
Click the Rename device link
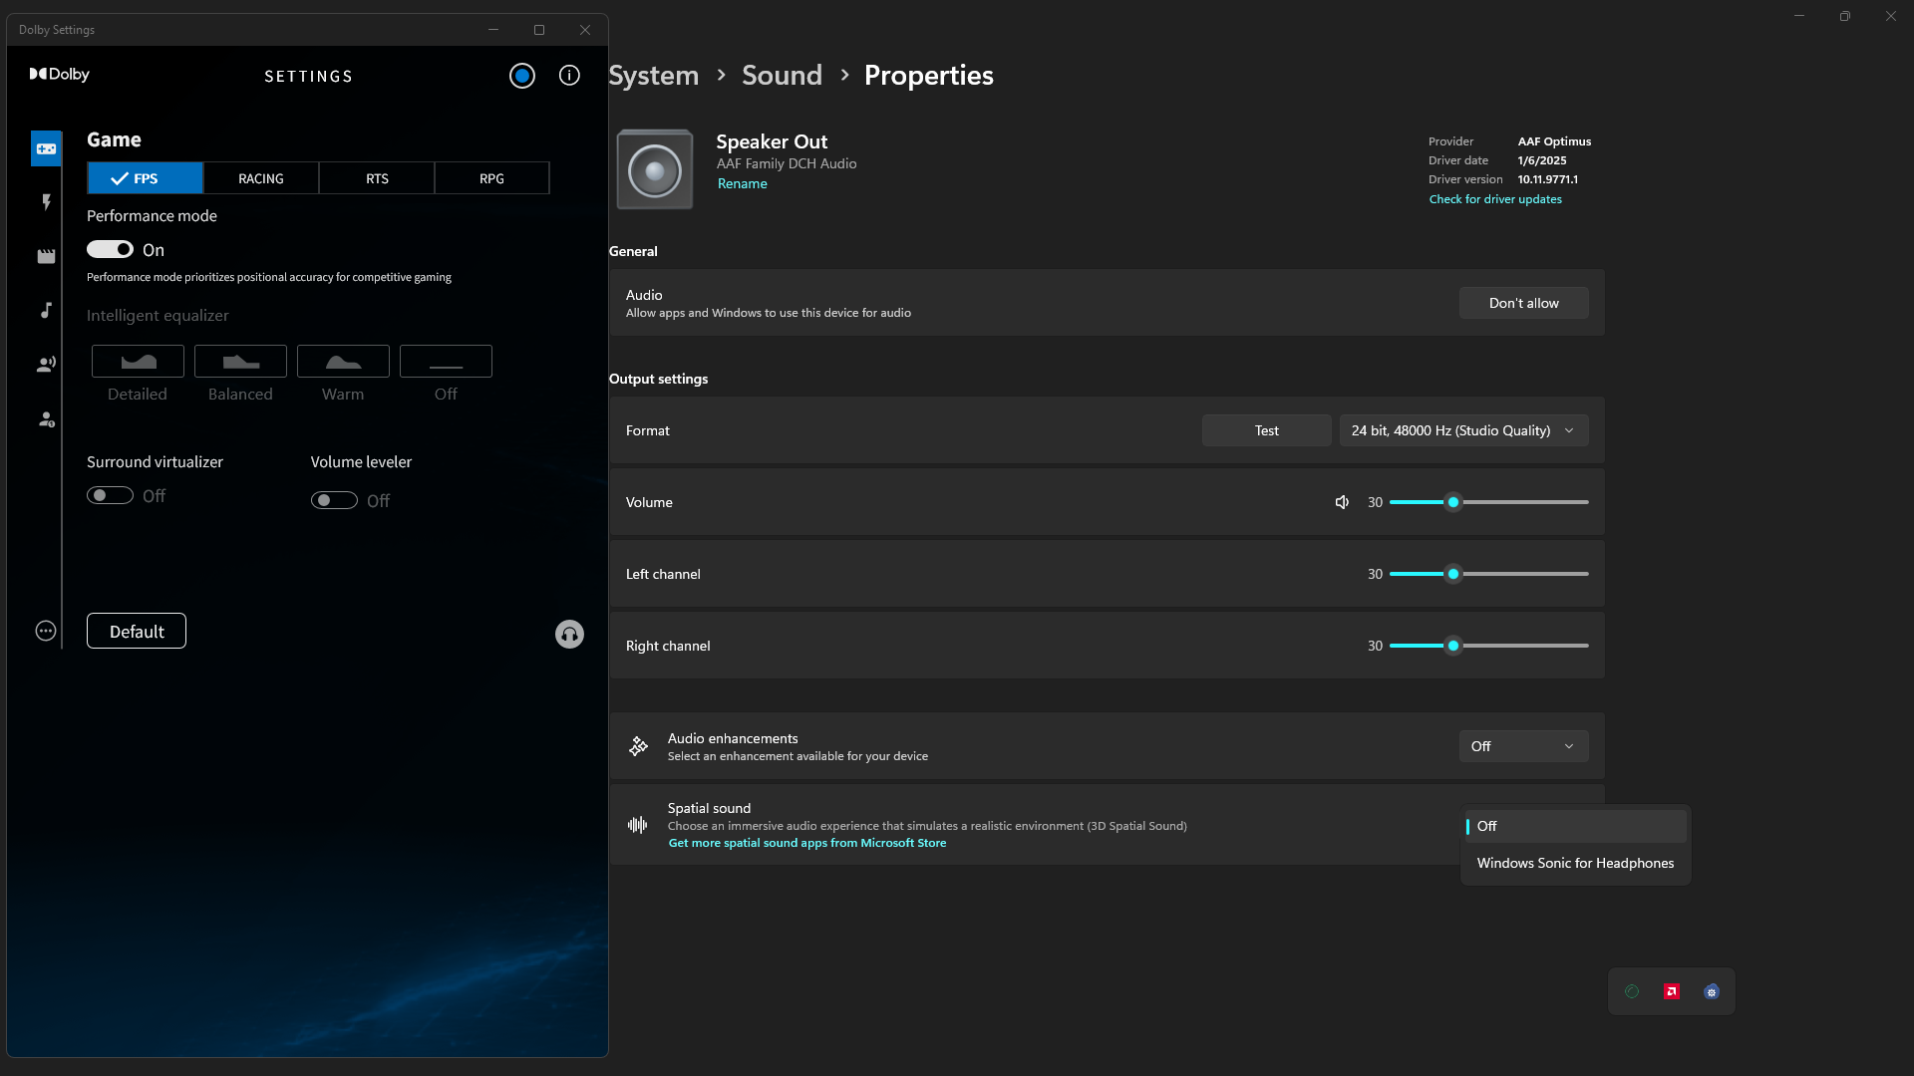742,183
